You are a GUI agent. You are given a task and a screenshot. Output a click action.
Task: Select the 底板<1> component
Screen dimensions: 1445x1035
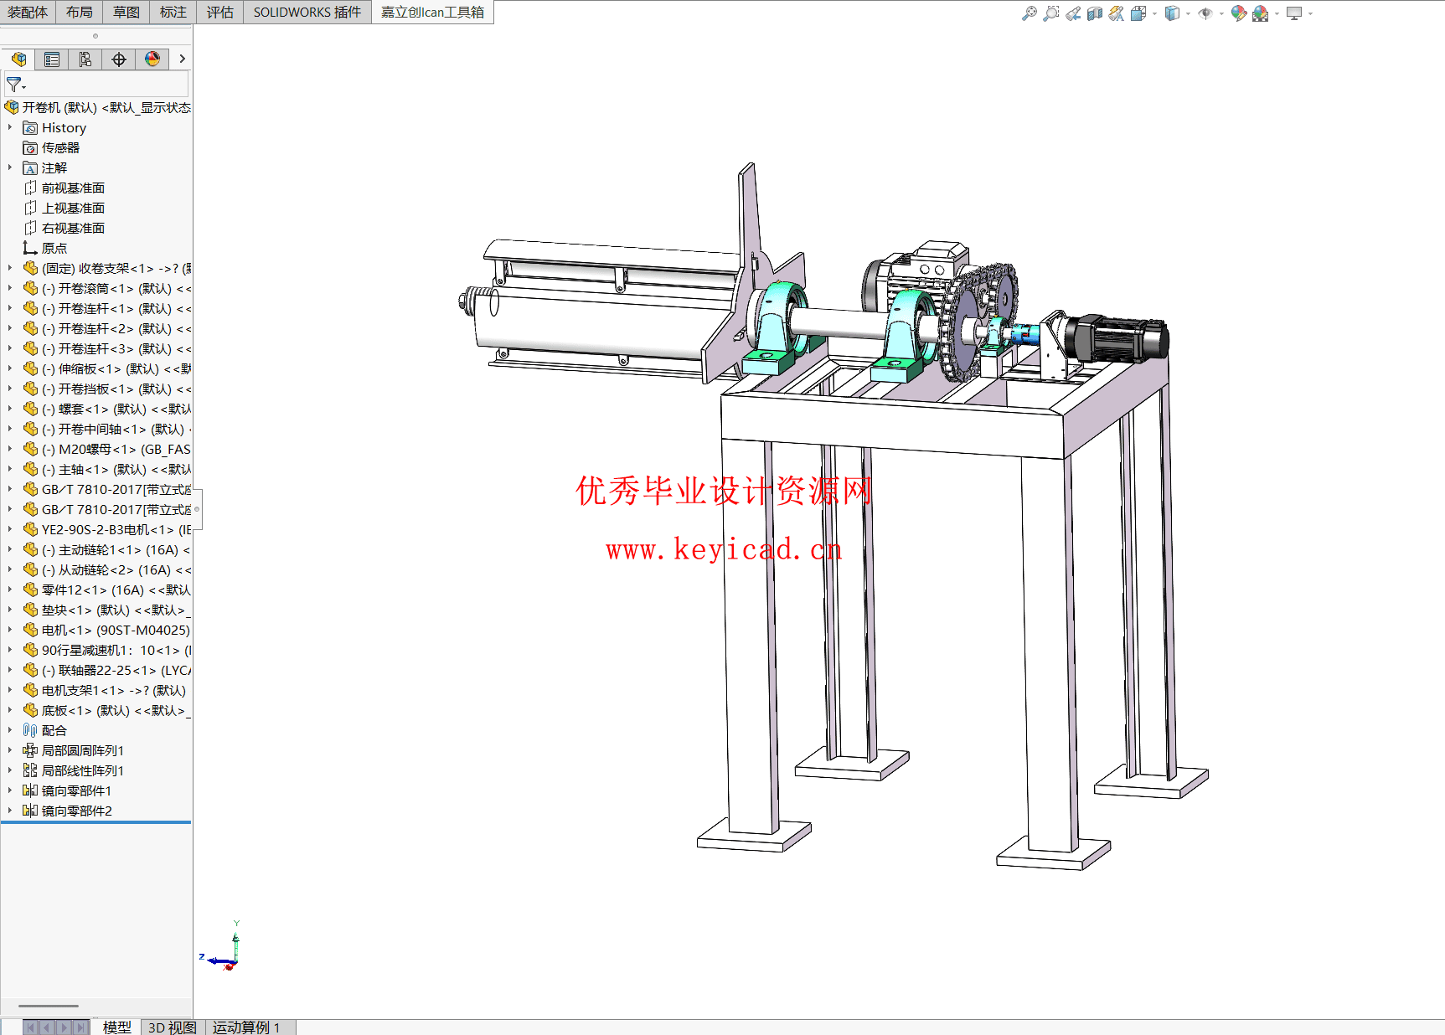coord(107,710)
